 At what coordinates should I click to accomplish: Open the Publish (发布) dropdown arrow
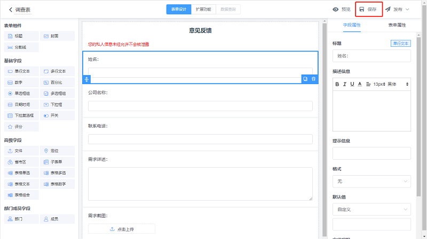tap(408, 9)
